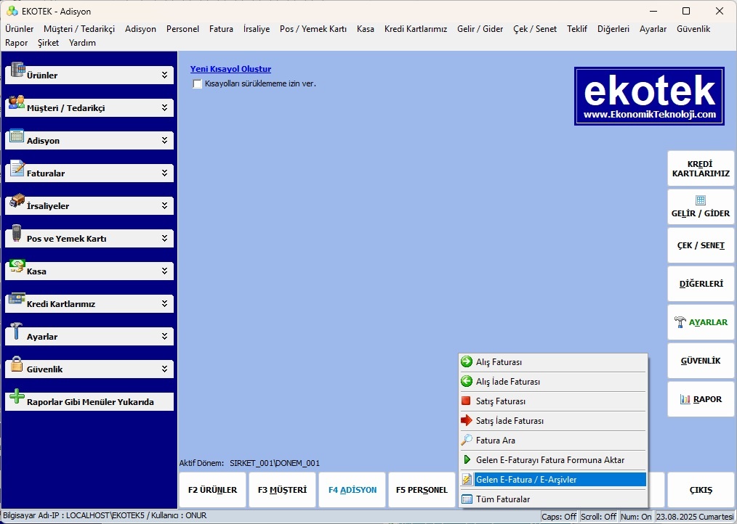Image resolution: width=737 pixels, height=524 pixels.
Task: Click the red arrow icon beside Satış İade Faturası
Action: tap(467, 421)
